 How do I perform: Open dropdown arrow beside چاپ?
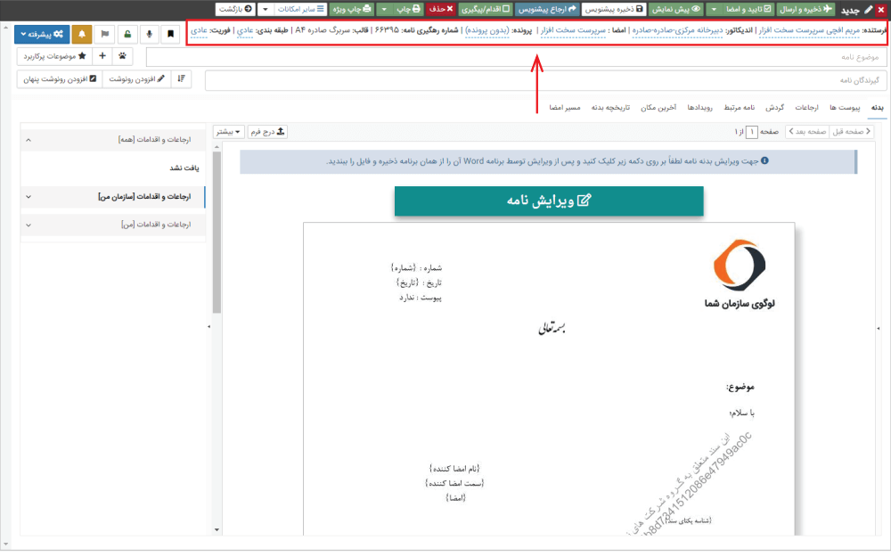click(384, 9)
